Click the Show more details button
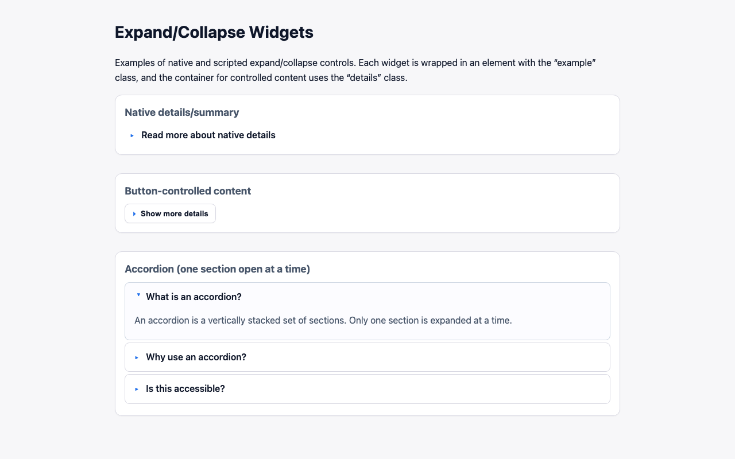The height and width of the screenshot is (459, 735). pos(170,213)
